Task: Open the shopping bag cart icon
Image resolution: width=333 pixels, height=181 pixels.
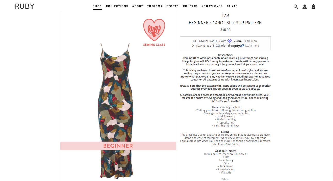Action: [313, 6]
